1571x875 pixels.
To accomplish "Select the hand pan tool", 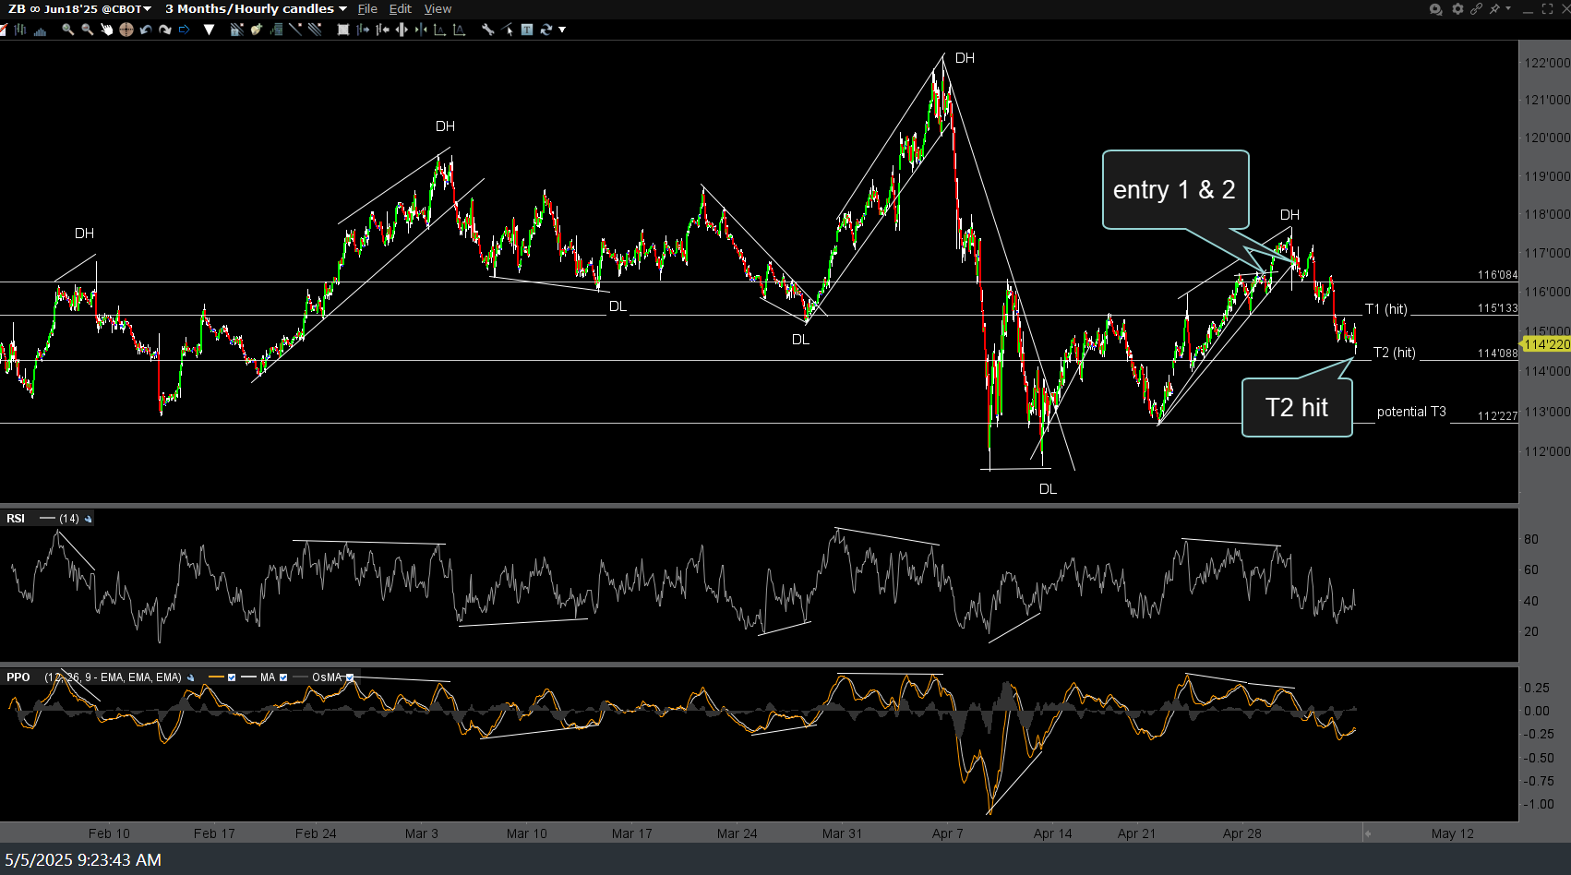I will pos(106,30).
